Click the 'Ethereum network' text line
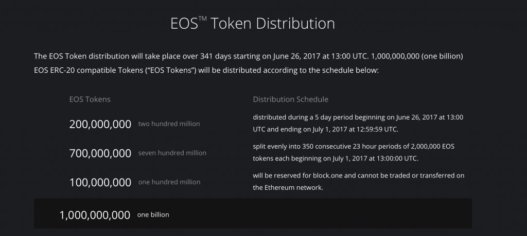This screenshot has height=236, width=527. click(288, 188)
